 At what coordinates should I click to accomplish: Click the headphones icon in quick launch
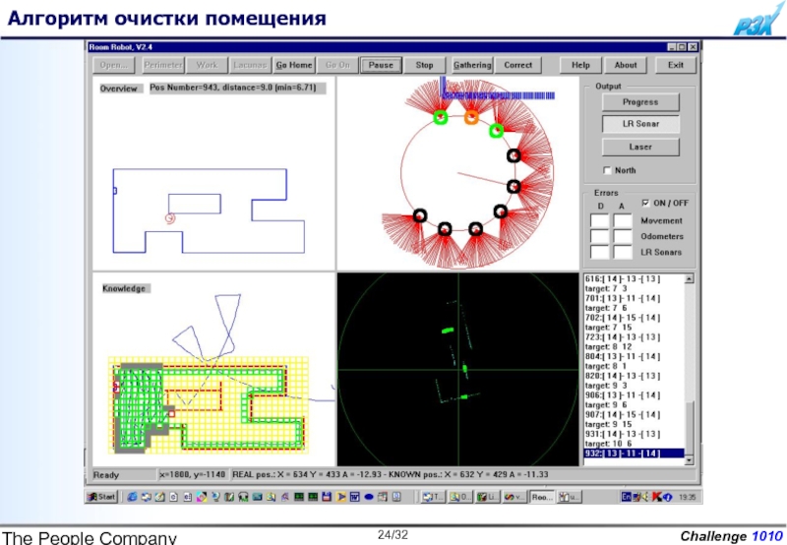pyautogui.click(x=243, y=497)
